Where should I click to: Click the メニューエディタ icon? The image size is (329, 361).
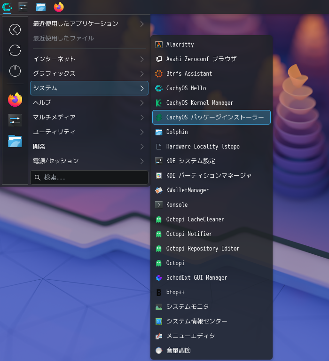(159, 336)
